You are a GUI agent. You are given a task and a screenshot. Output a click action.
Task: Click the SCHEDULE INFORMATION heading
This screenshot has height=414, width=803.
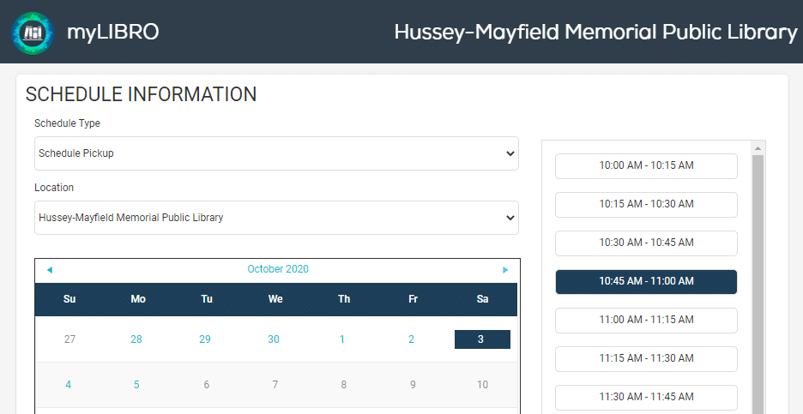(x=141, y=94)
